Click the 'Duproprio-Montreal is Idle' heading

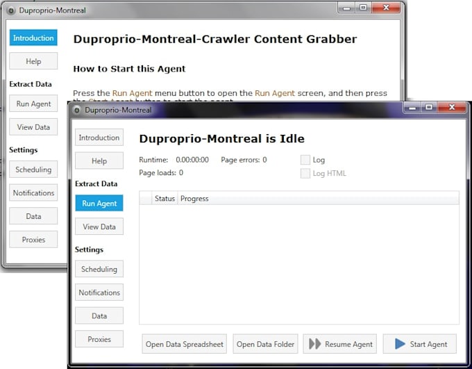coord(221,139)
